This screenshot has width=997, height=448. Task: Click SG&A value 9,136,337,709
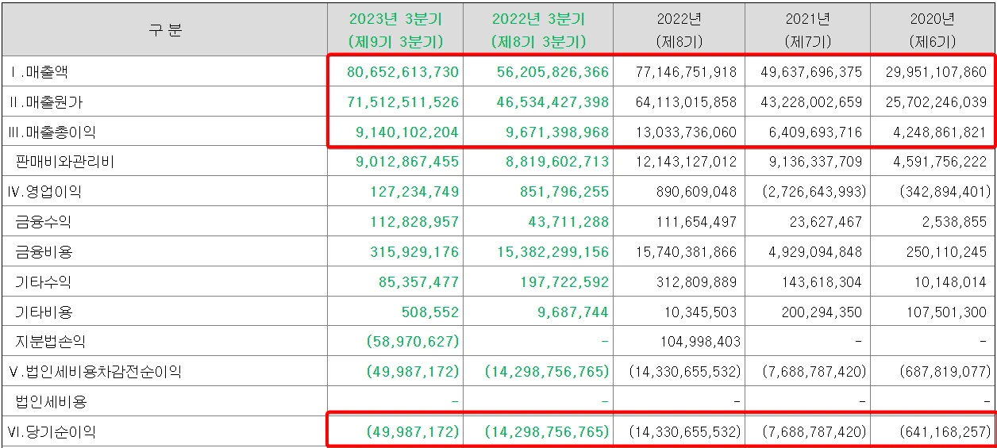[816, 163]
